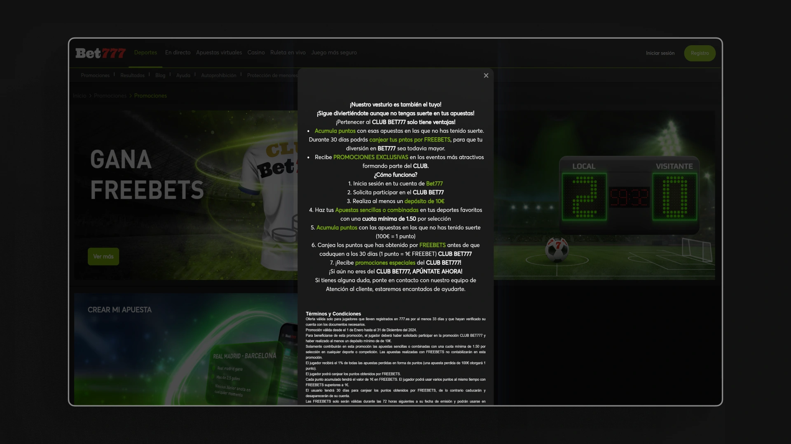Click 'depósito de 10€' text
This screenshot has height=444, width=791.
[x=424, y=201]
